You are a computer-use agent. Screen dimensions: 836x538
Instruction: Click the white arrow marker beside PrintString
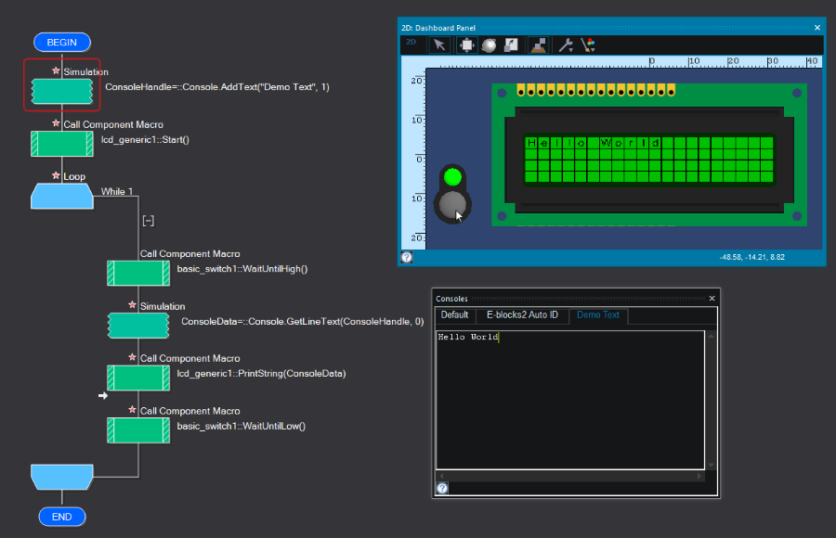103,396
